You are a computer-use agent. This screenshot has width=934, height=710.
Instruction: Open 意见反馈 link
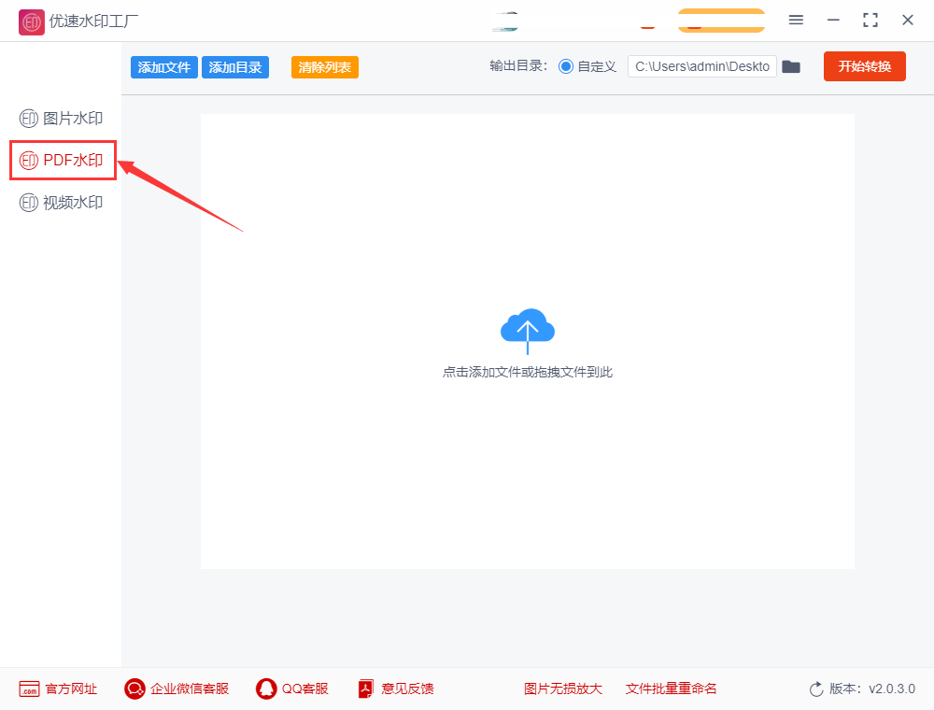tap(396, 689)
